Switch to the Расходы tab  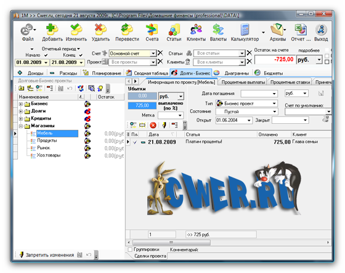point(64,73)
